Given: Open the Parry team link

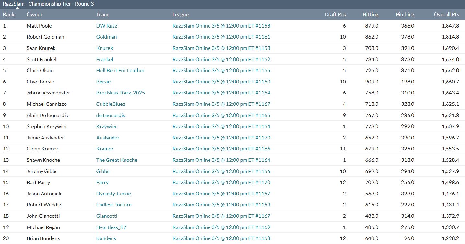Looking at the screenshot, I should [x=102, y=183].
